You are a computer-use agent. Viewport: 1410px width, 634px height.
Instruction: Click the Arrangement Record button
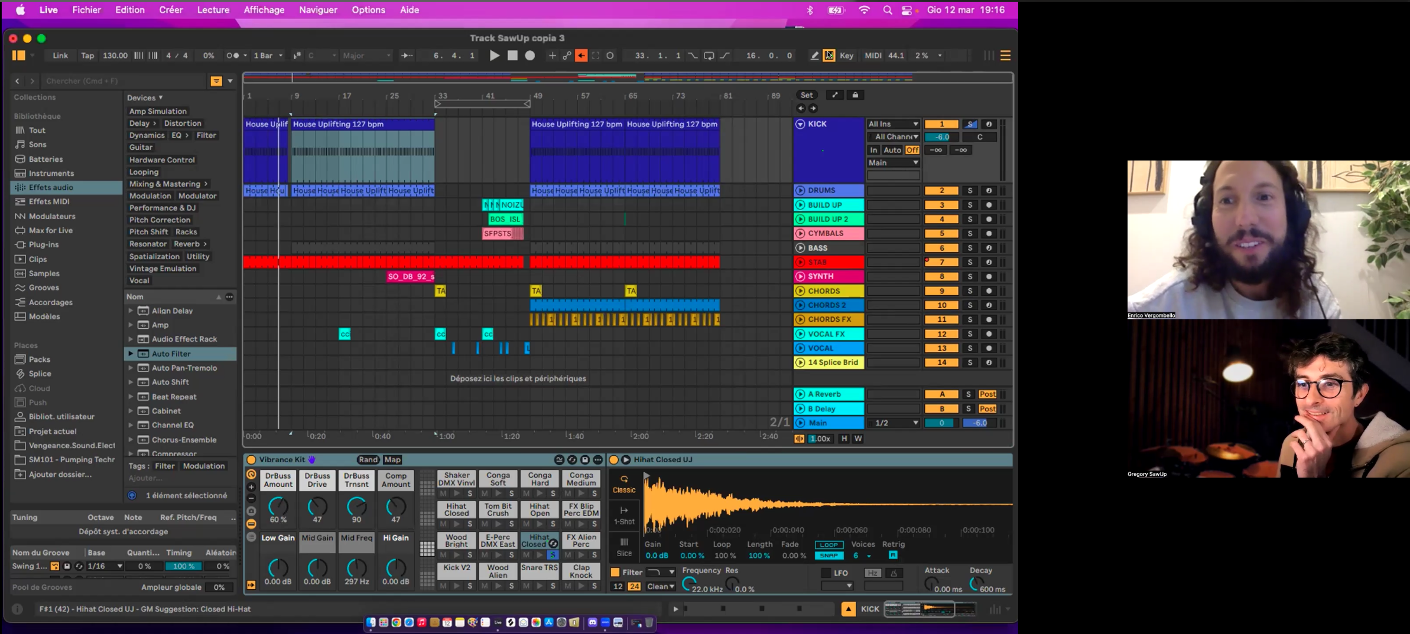tap(530, 55)
